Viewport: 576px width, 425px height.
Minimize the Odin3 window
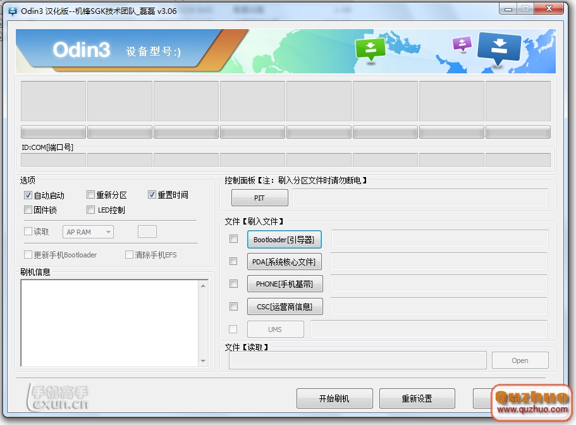pos(508,9)
